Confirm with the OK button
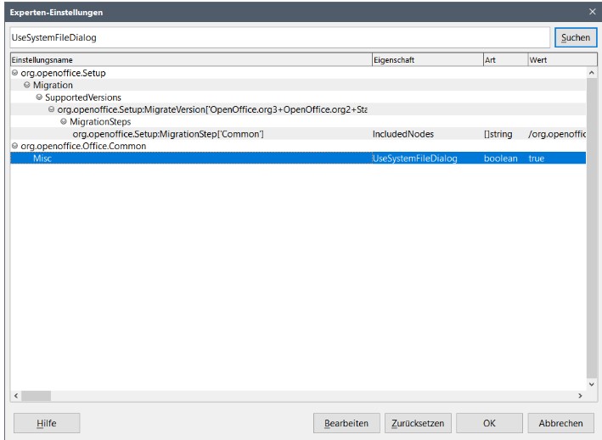 pyautogui.click(x=489, y=423)
